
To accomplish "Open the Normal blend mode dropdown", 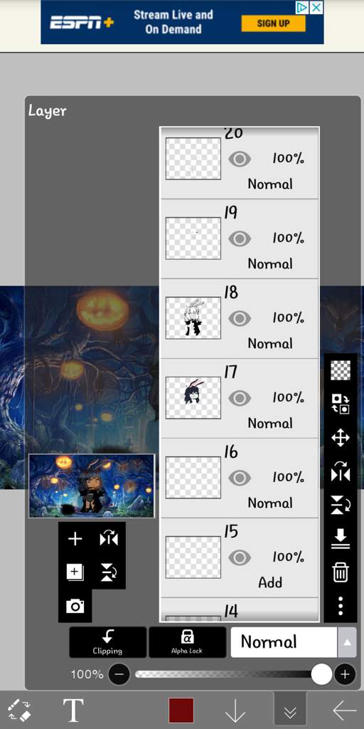I will pos(284,642).
